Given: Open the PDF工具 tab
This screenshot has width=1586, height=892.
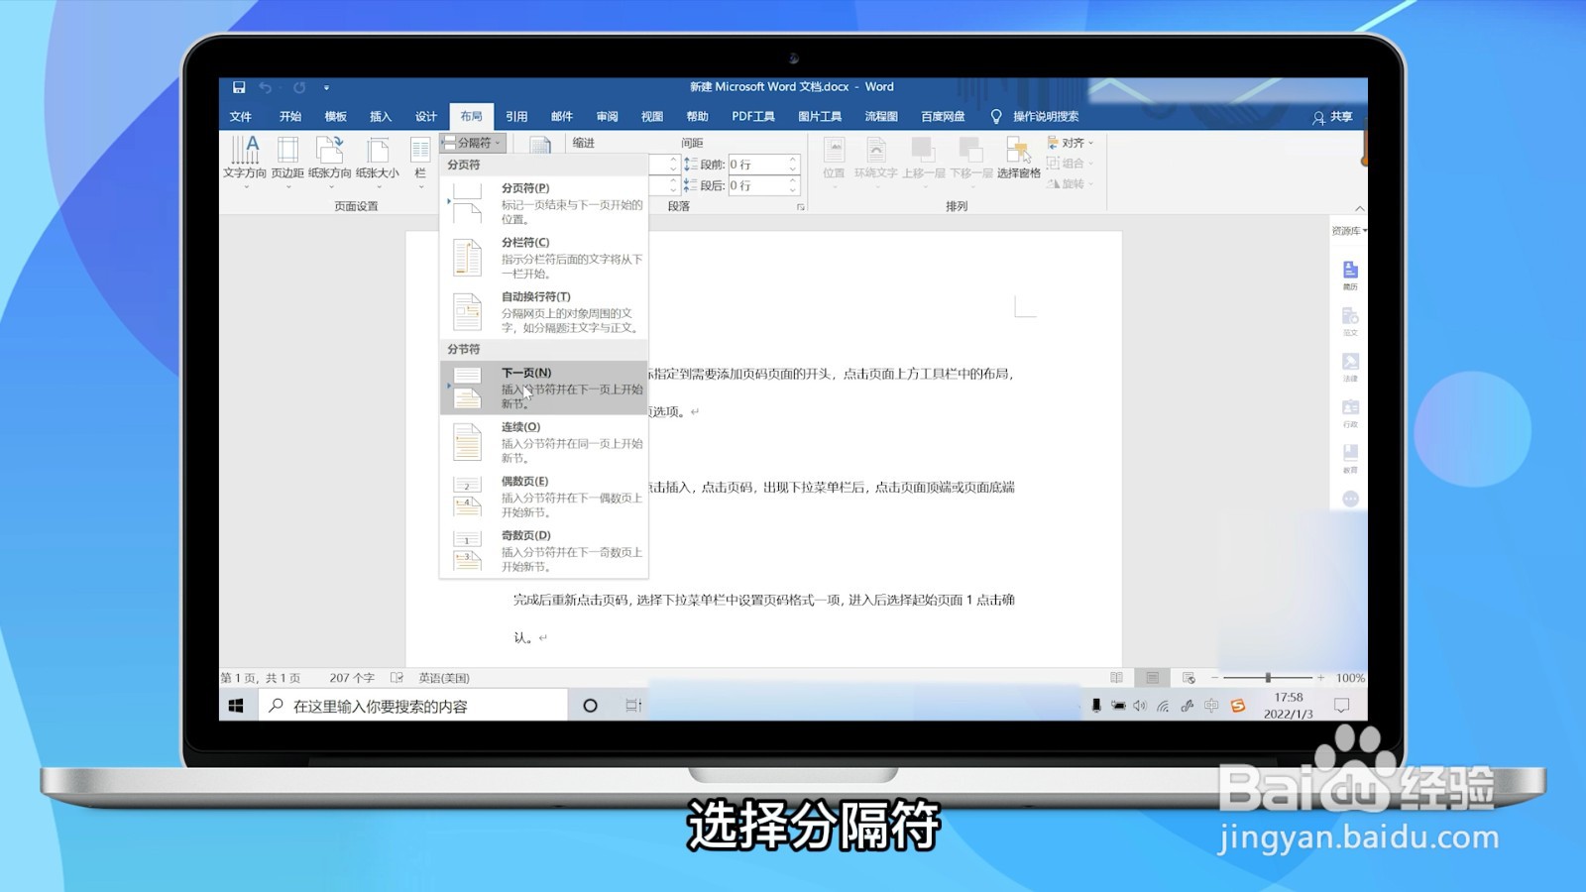Looking at the screenshot, I should point(753,116).
